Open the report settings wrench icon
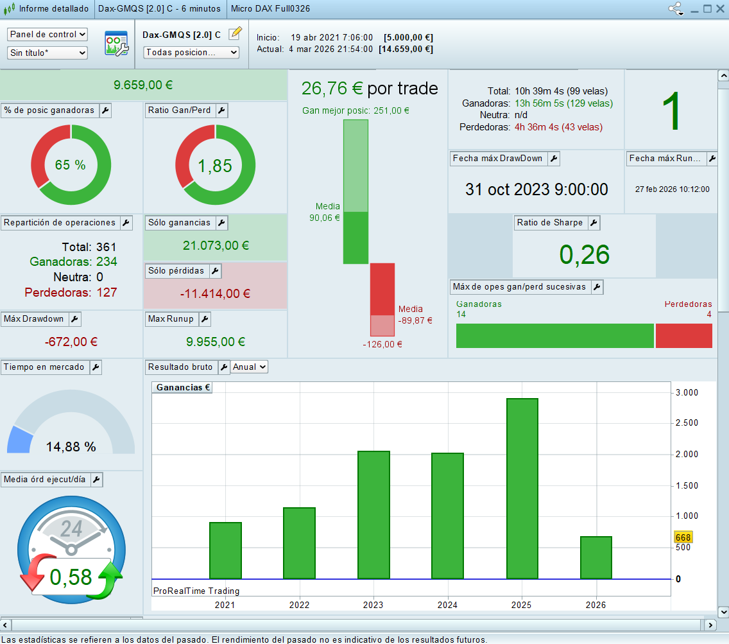The width and height of the screenshot is (729, 644). pyautogui.click(x=117, y=44)
